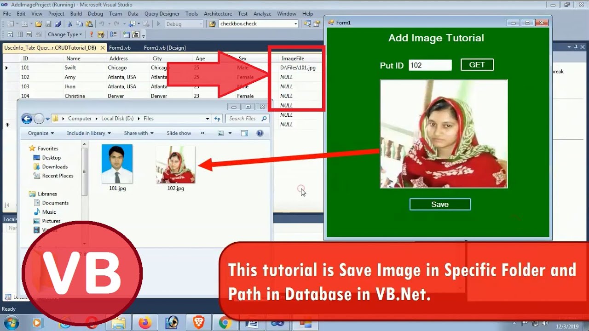Select Recent Places in Explorer
The image size is (589, 331).
coord(53,176)
